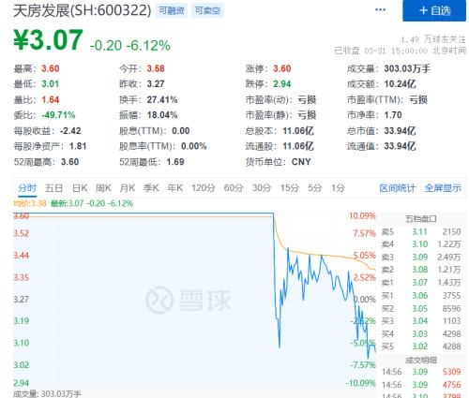
Task: Click the 卖2 order row at 3.08
Action: 421,270
